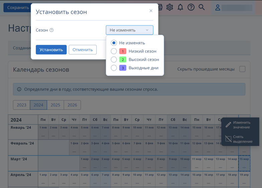Click the search magnifier icon
262x188 pixels.
[202, 7]
